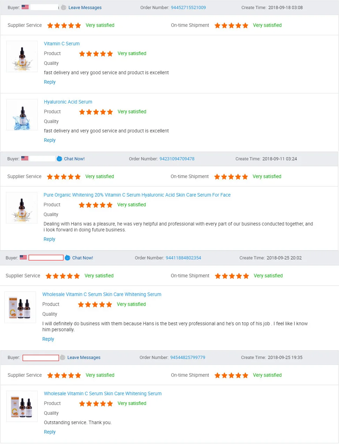This screenshot has width=339, height=444.
Task: Open the Pure Organic Whitening 20% Vitamin C Serum link
Action: point(137,195)
